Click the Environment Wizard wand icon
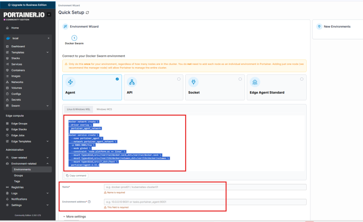The width and height of the screenshot is (363, 222). 65,26
